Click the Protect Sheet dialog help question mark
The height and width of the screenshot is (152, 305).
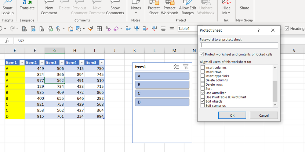(x=259, y=30)
